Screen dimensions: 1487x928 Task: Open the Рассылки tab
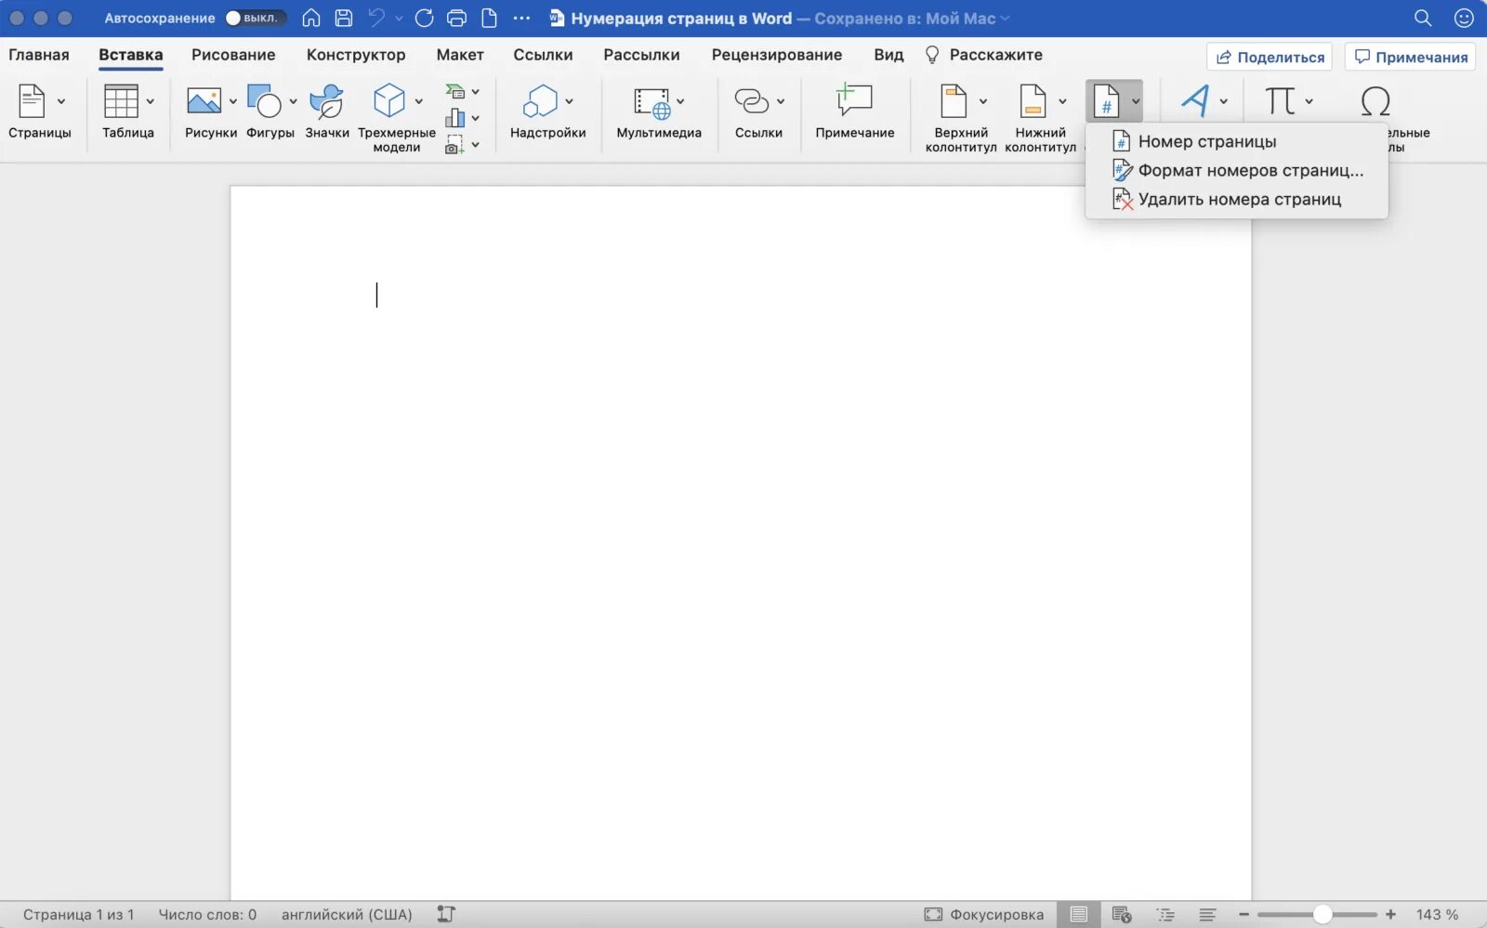pos(641,55)
